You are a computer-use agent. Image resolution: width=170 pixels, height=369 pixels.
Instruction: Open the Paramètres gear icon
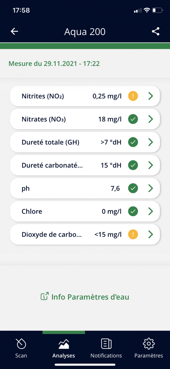[x=149, y=344]
